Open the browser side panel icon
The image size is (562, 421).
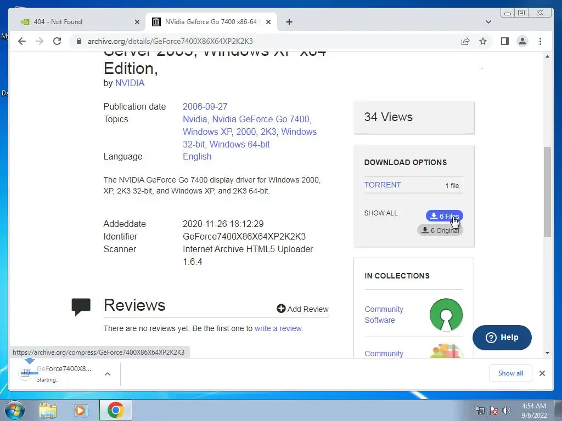coord(505,41)
